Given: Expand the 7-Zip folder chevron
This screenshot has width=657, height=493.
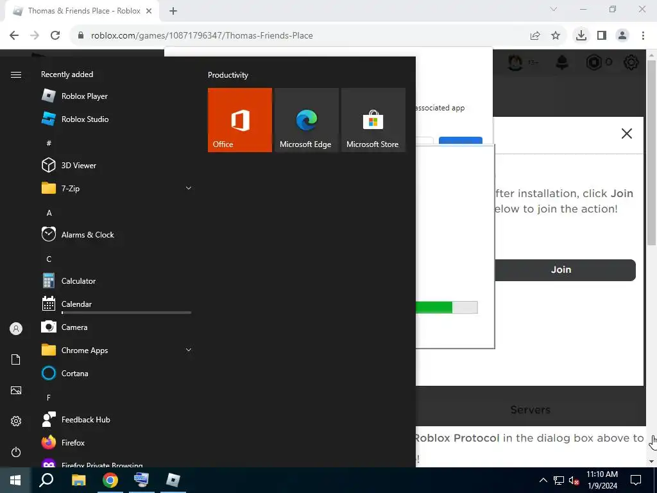Looking at the screenshot, I should 189,188.
